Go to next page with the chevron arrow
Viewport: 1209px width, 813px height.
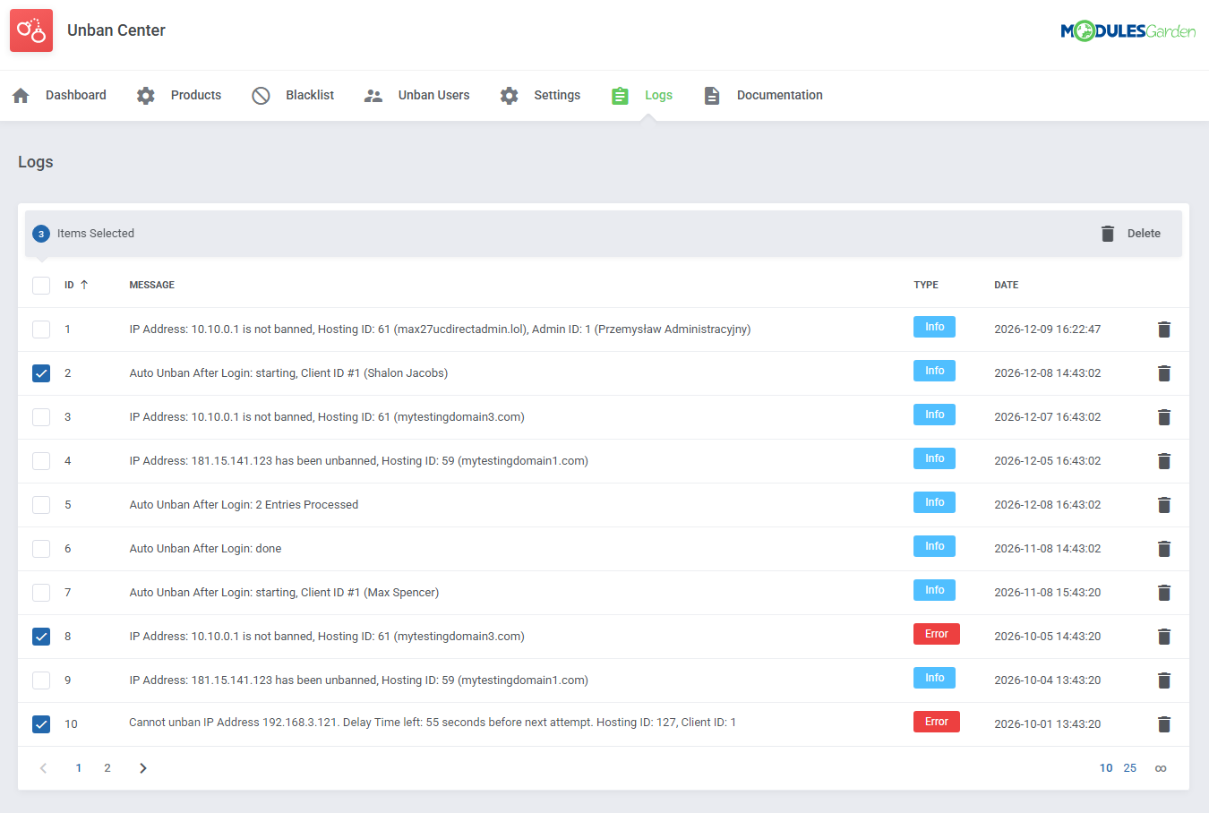click(x=142, y=767)
